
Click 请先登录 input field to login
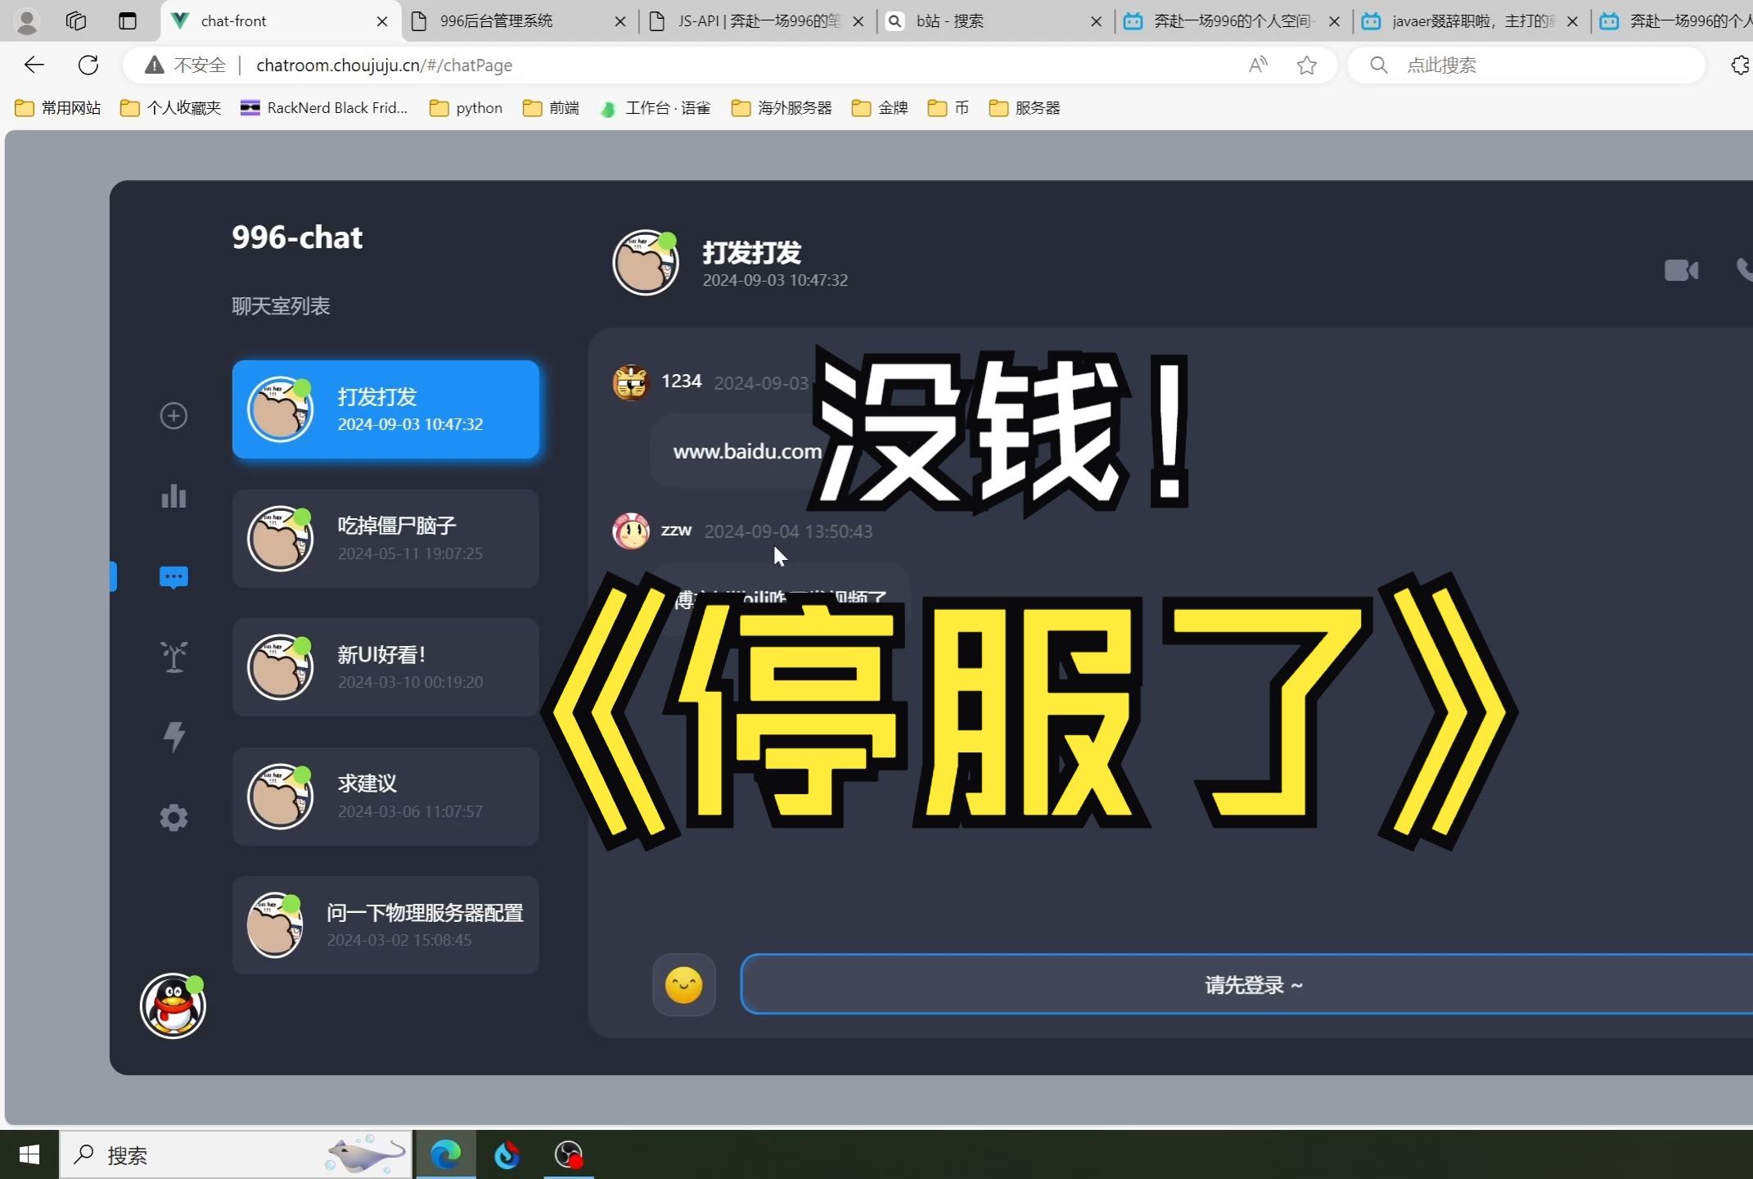[1248, 984]
